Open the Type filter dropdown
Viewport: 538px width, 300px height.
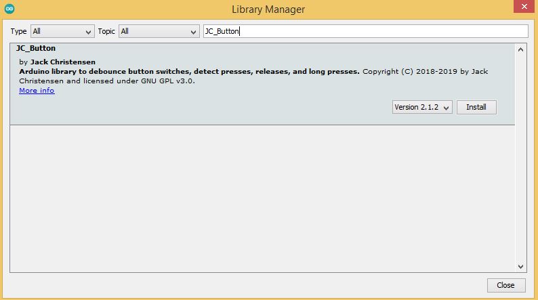[x=62, y=31]
